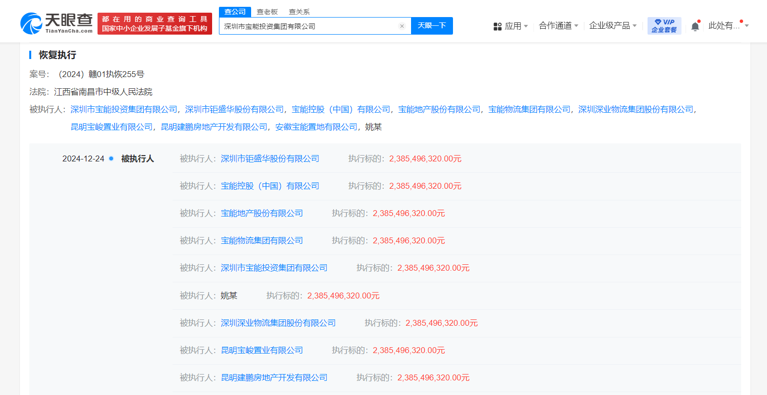Click the red 国家中小企业发展子基金旗下机构 banner

(x=155, y=24)
